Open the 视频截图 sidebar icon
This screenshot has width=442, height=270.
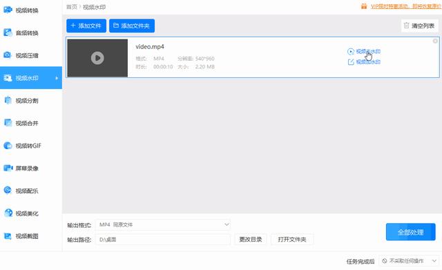(8, 236)
